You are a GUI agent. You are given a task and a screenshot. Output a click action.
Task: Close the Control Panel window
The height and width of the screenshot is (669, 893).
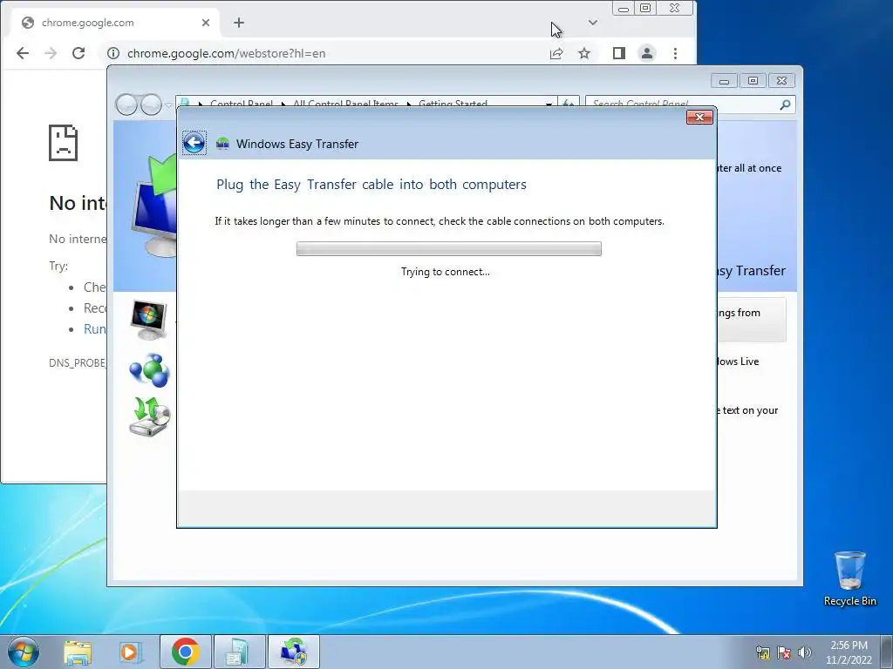click(781, 81)
